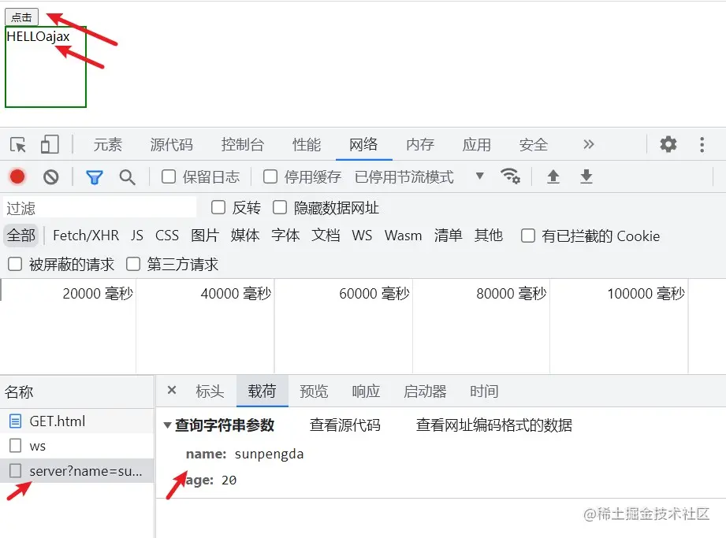The image size is (726, 538).
Task: Select the server?name=su... request row
Action: (x=76, y=471)
